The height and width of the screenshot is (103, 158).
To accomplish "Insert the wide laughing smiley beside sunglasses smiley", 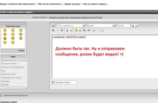I will (5, 38).
